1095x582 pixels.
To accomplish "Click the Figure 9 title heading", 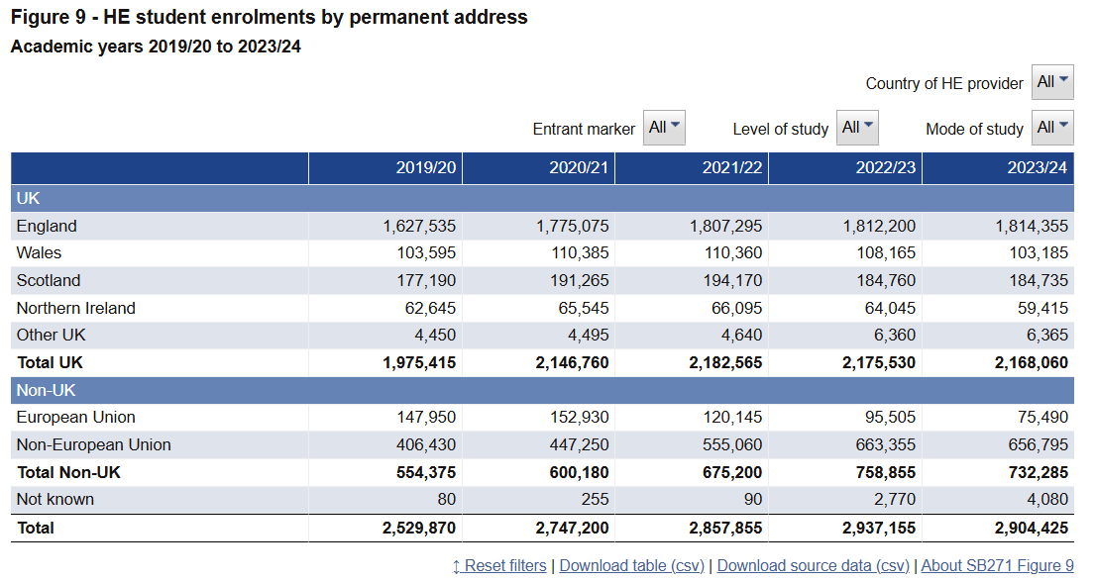I will point(270,17).
